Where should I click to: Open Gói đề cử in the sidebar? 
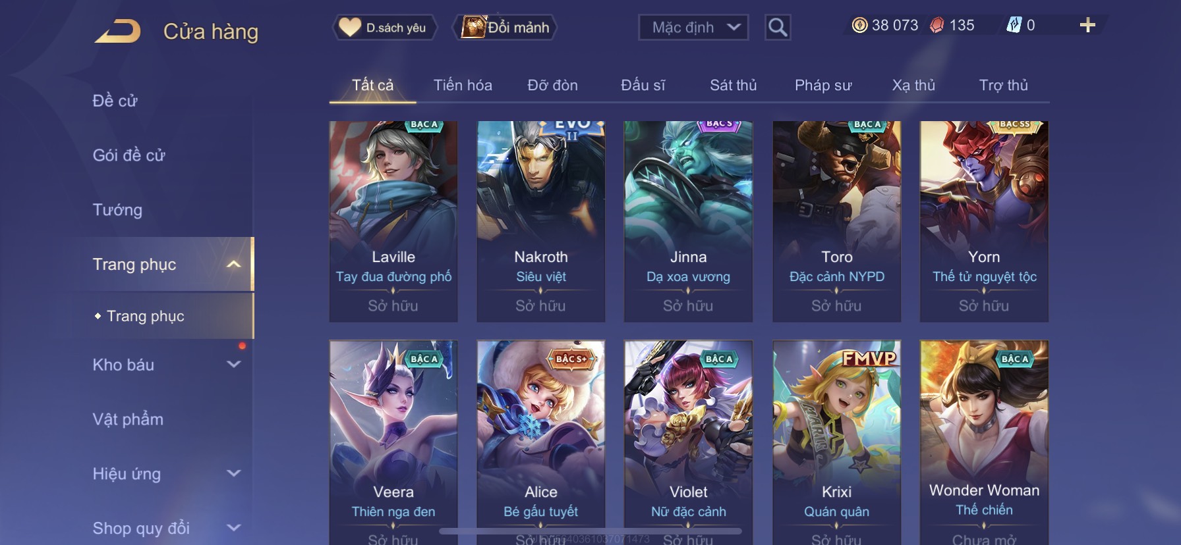coord(129,155)
